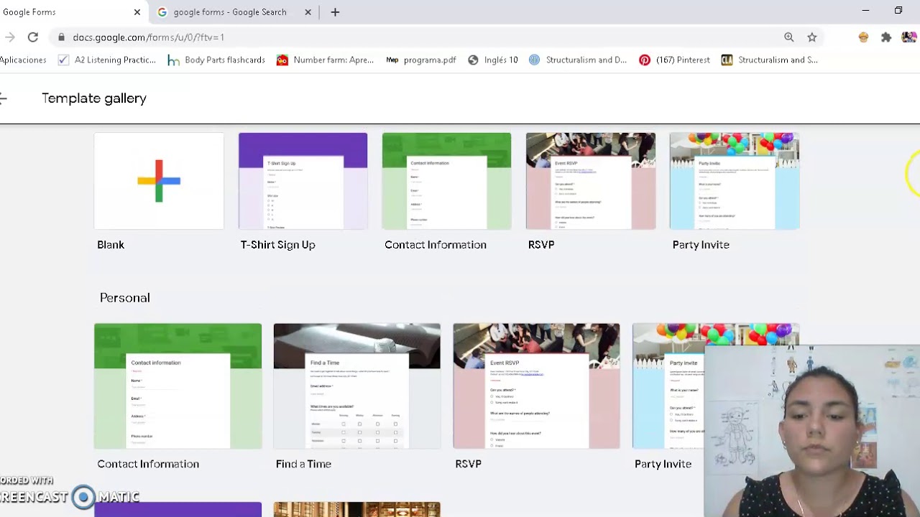Go back using the Template gallery arrow

[x=4, y=98]
